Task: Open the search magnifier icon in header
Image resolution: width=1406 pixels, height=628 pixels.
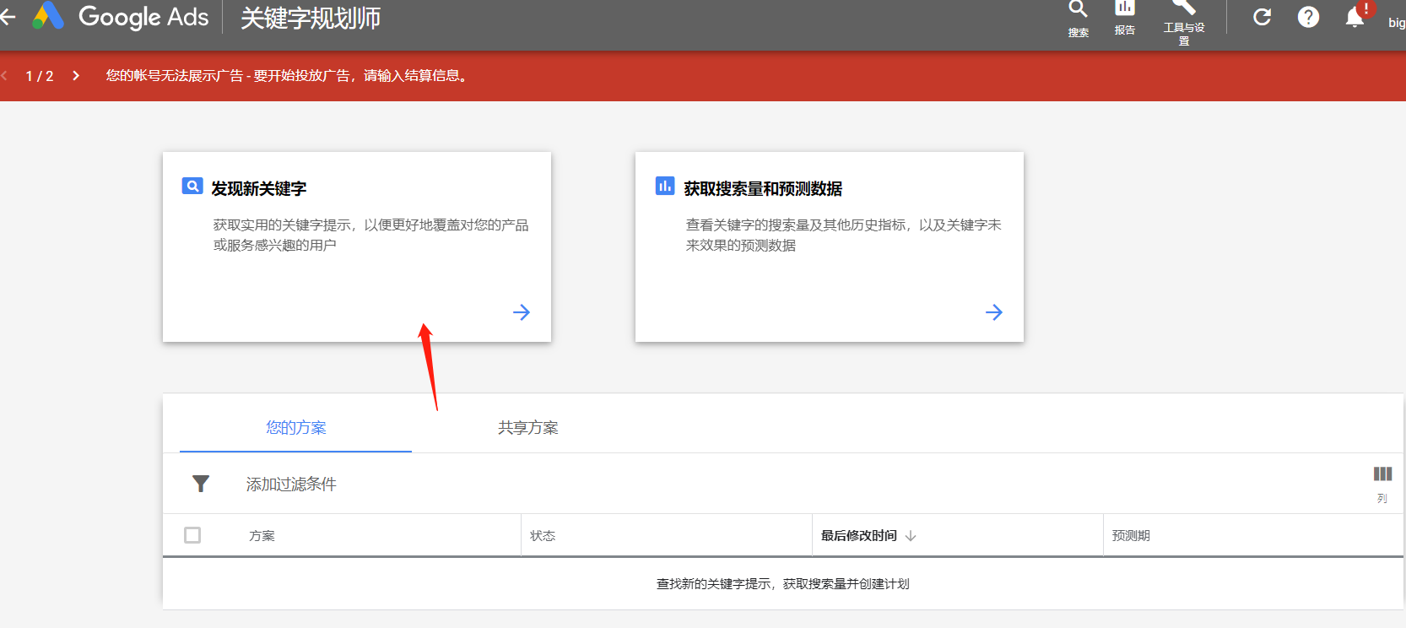Action: (1078, 9)
